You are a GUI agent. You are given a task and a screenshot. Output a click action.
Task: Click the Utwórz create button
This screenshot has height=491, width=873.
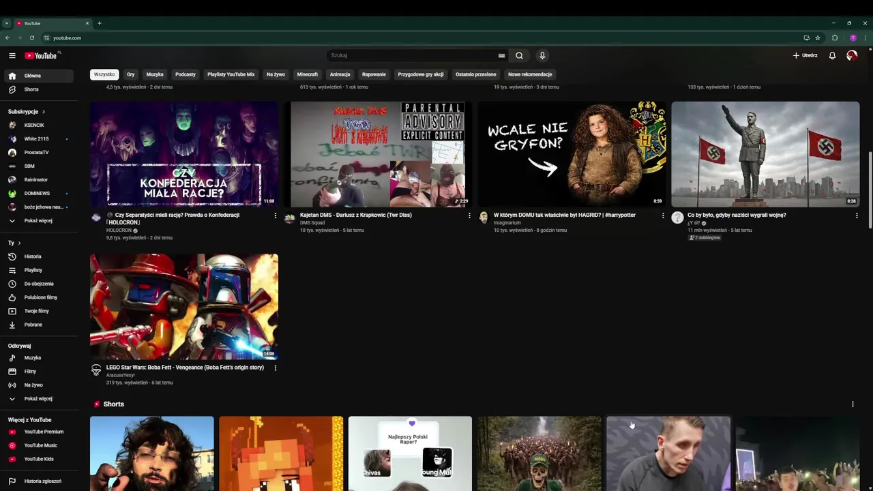click(x=805, y=55)
